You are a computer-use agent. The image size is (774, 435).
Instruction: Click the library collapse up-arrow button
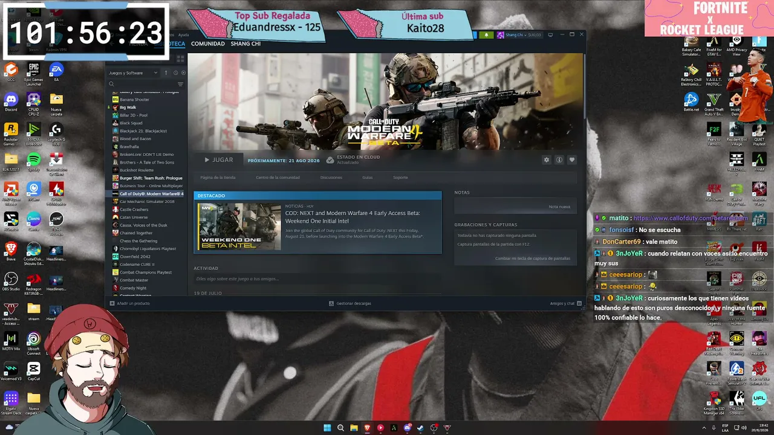166,73
